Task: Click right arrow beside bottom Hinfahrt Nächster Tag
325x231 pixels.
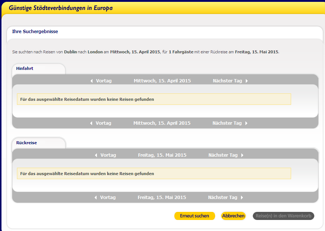Action: 246,123
